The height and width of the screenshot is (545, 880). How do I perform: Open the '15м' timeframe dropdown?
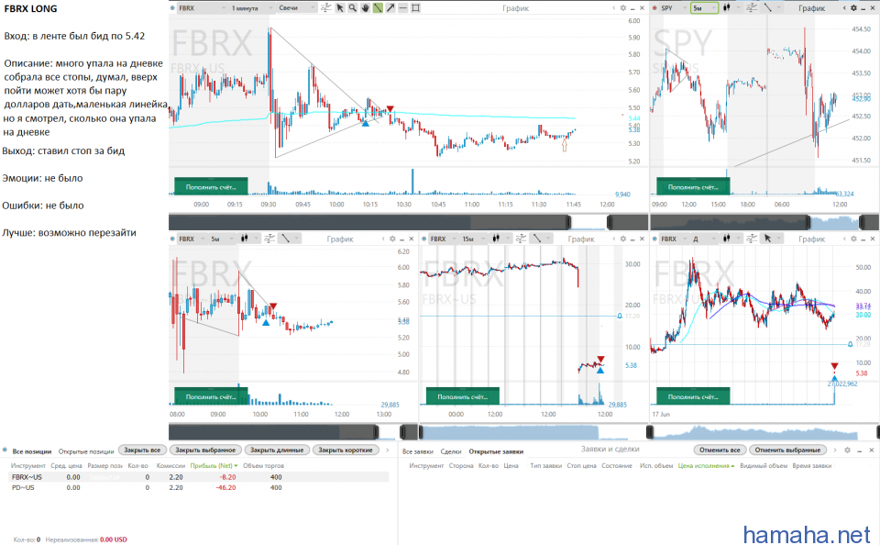(474, 239)
